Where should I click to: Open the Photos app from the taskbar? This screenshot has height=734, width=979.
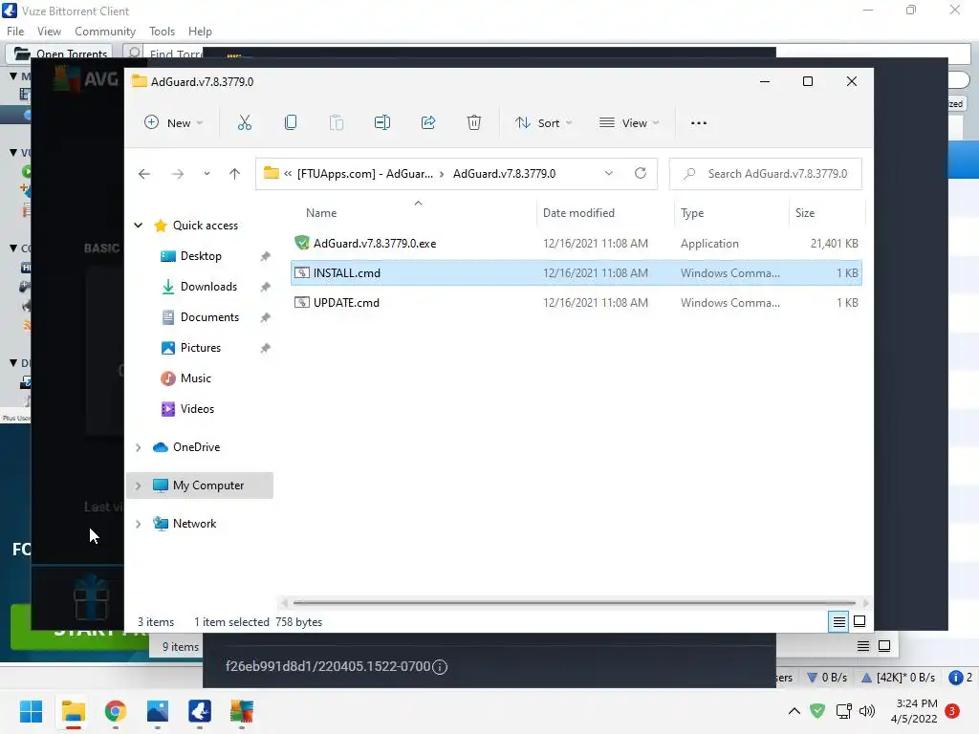coord(158,711)
